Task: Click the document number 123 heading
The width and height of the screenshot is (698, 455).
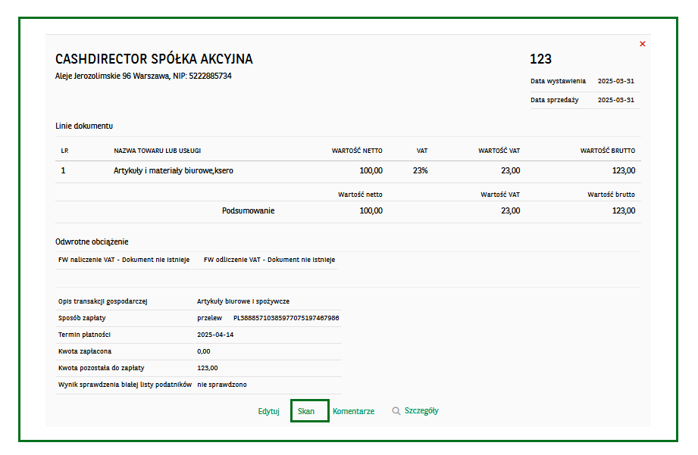Action: pyautogui.click(x=540, y=59)
